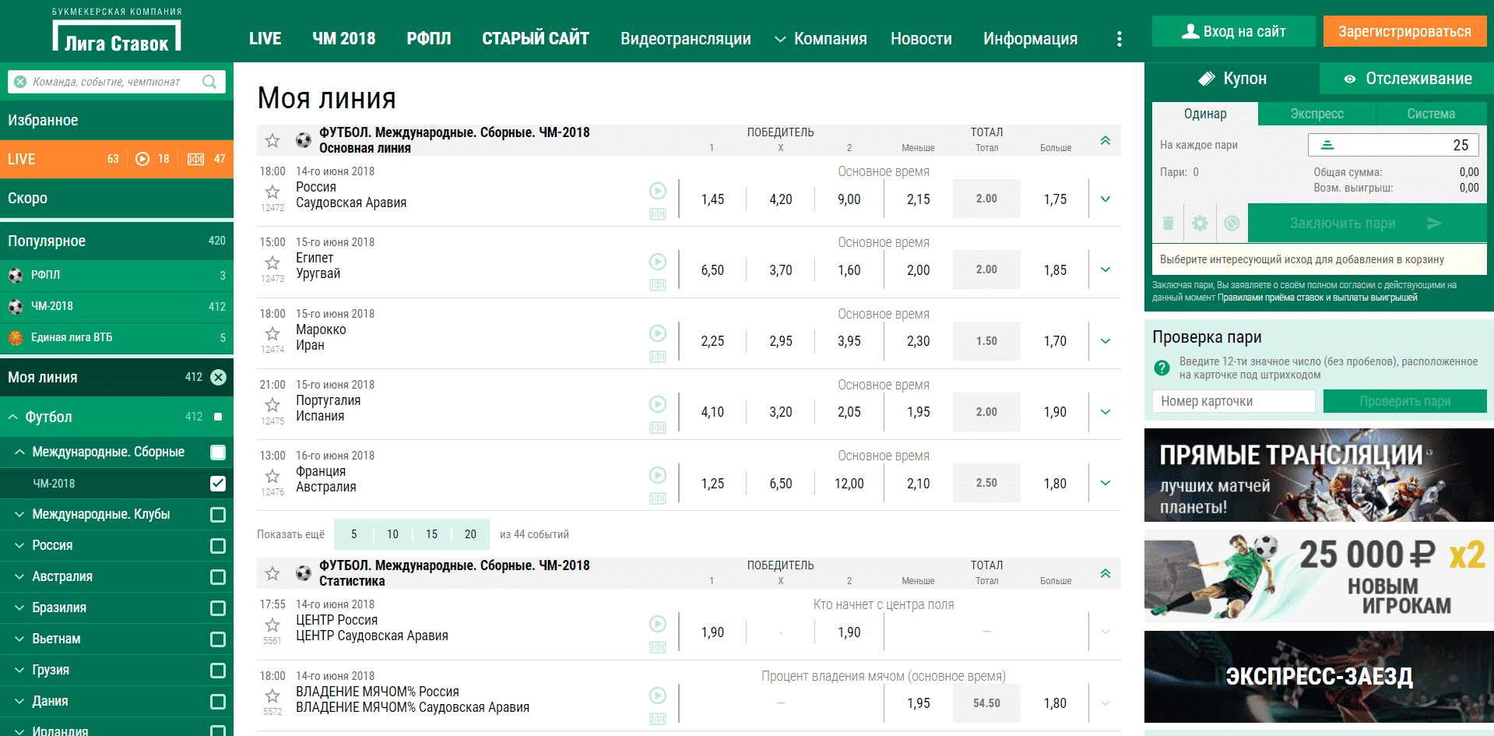Click the stake amount field showing 25
This screenshot has height=736, width=1494.
click(x=1394, y=145)
